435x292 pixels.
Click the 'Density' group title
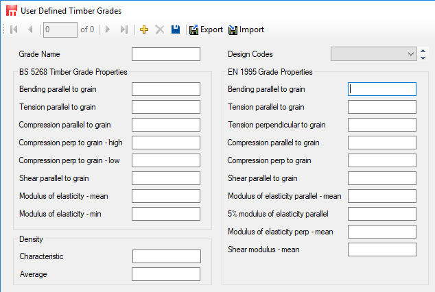point(31,239)
